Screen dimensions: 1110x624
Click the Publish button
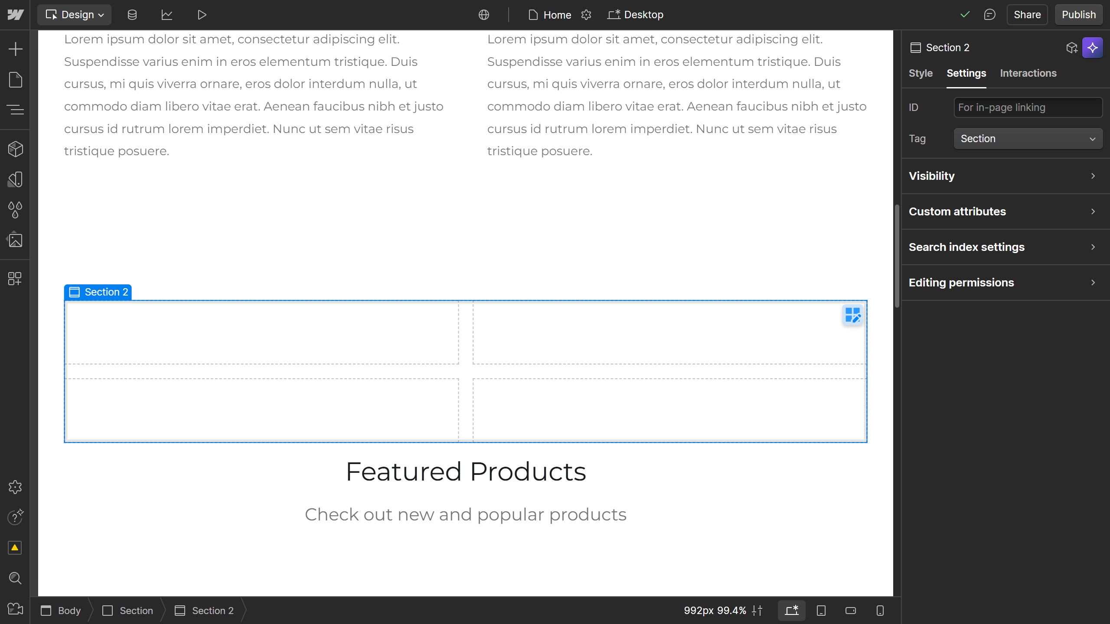(1078, 14)
